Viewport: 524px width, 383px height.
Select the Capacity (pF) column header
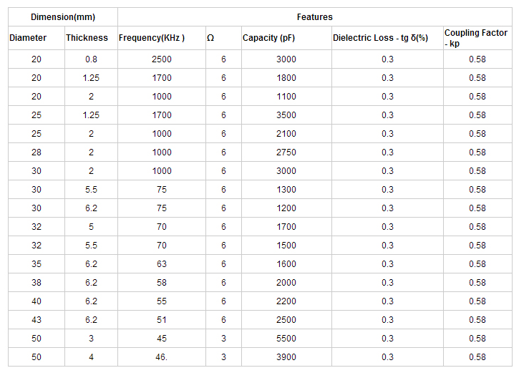[269, 38]
